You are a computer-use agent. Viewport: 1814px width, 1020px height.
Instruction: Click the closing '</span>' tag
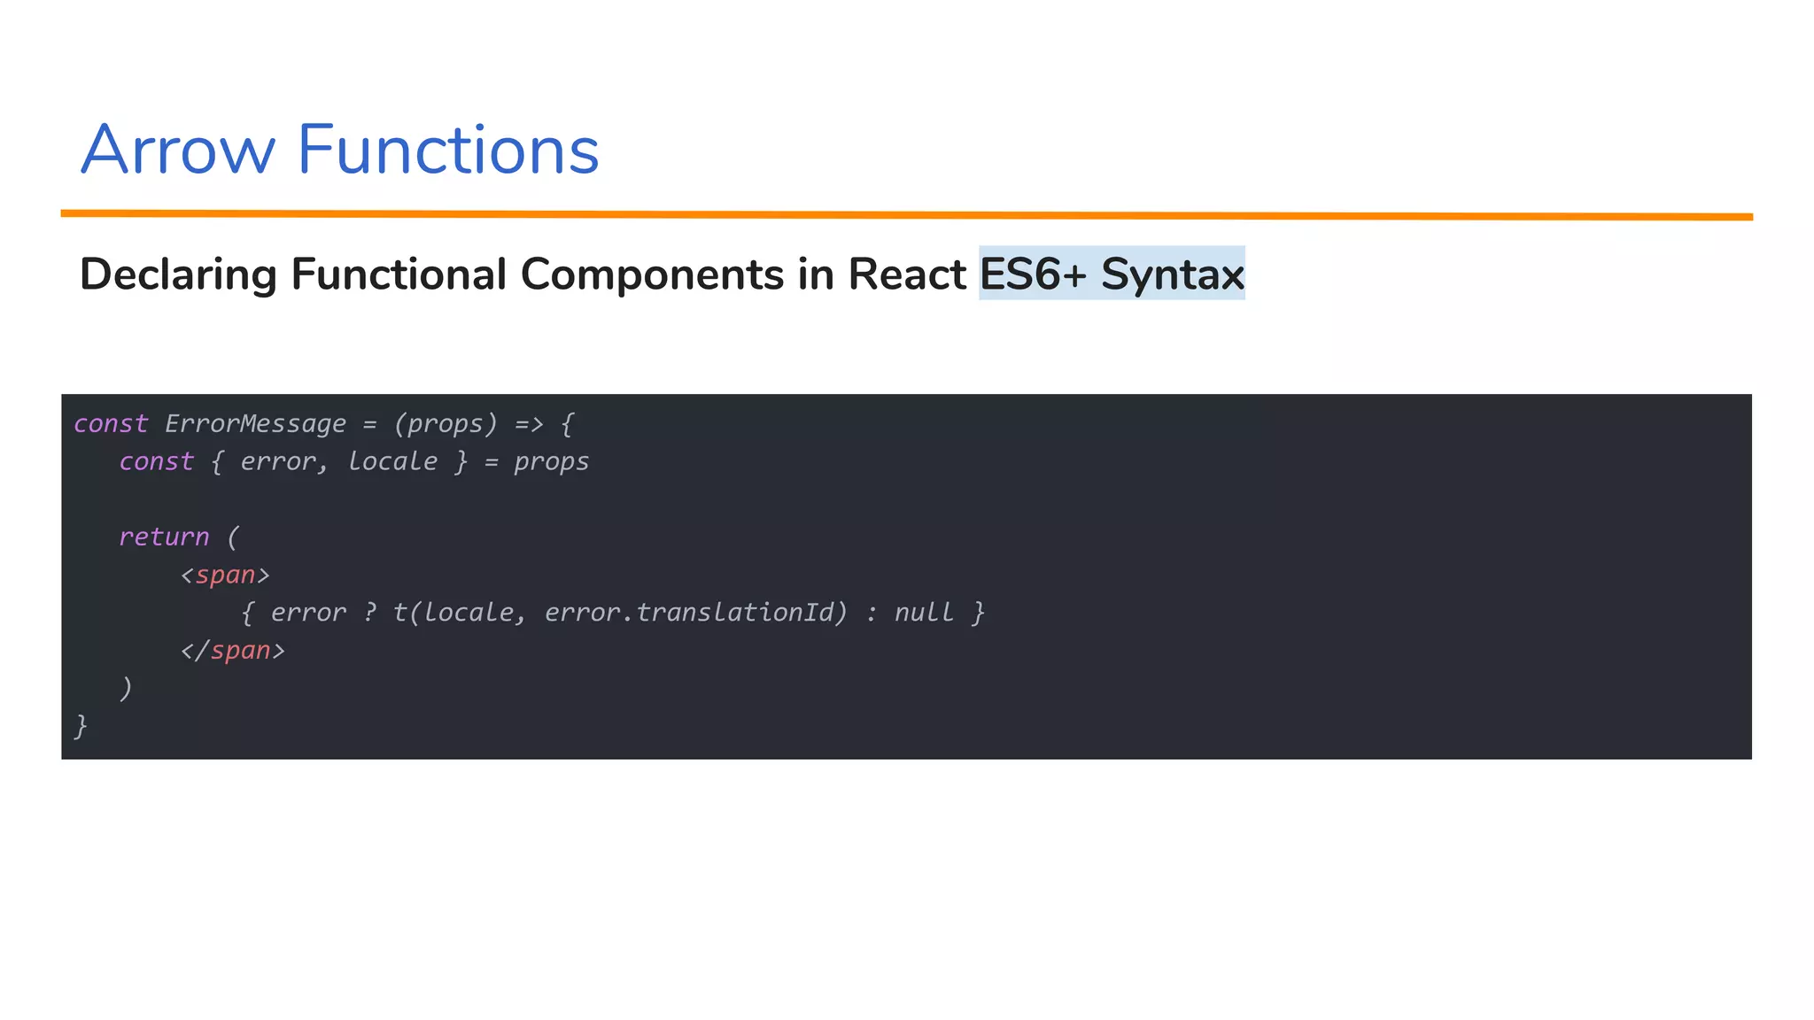(x=233, y=651)
